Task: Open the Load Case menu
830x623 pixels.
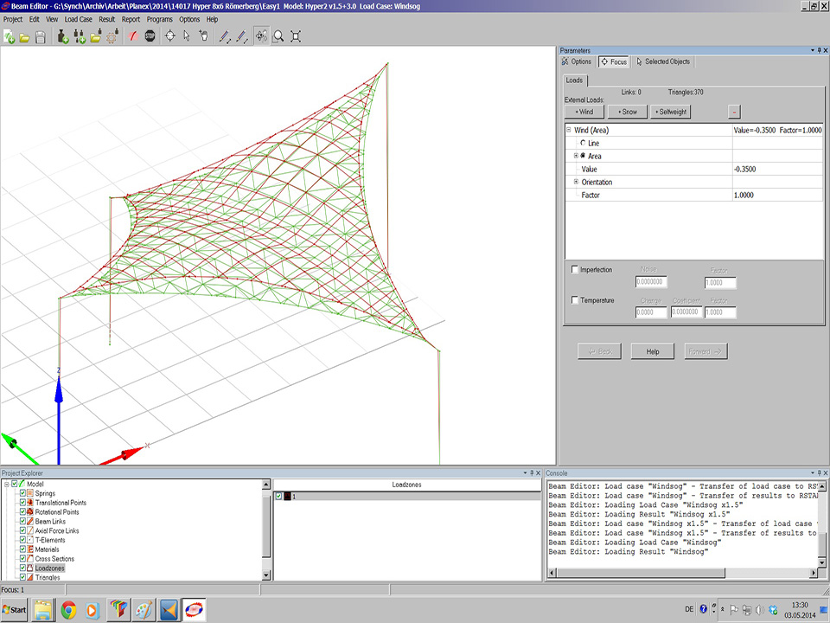Action: pos(78,19)
